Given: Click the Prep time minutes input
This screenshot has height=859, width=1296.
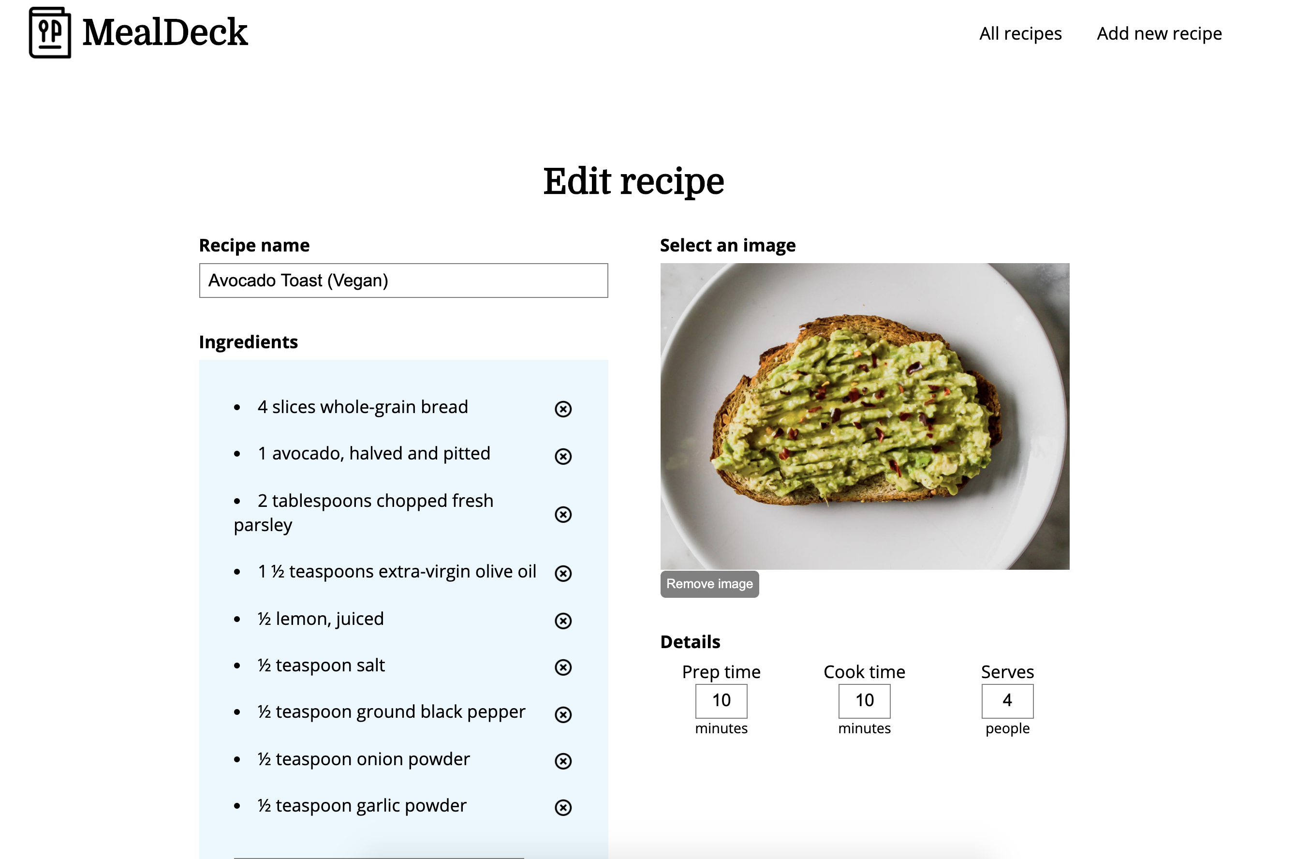Looking at the screenshot, I should pos(721,701).
